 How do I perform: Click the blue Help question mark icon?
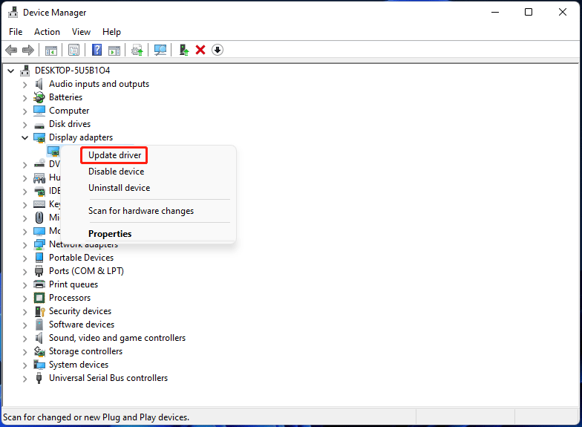(97, 50)
